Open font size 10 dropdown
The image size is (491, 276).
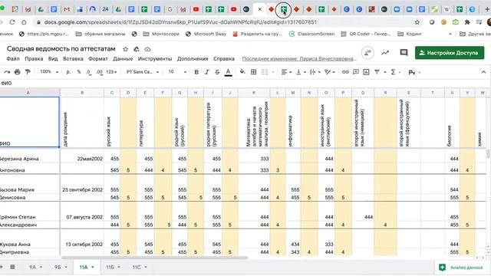(177, 72)
